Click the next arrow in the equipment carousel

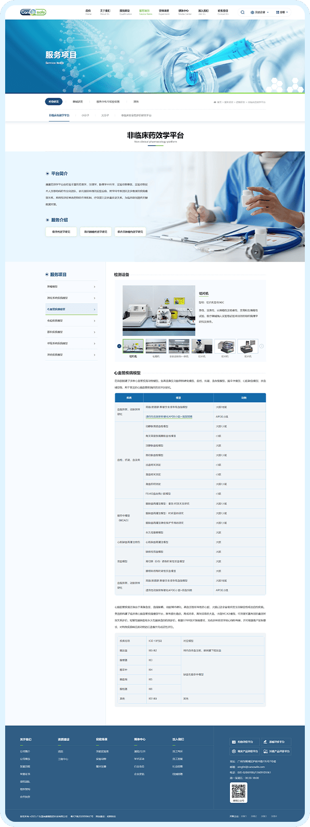[261, 346]
